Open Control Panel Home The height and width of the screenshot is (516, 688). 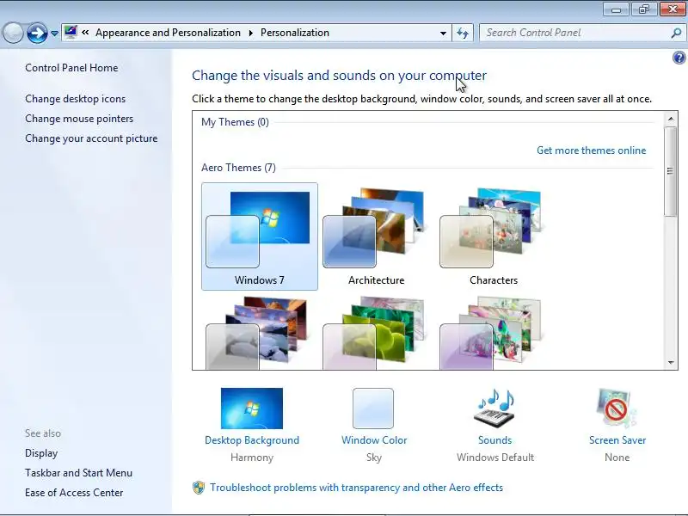pos(71,68)
